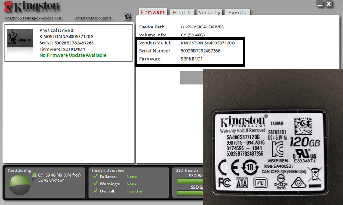Screen dimensions: 343x205
Task: Click the Health Overview panel heading
Action: [108, 170]
